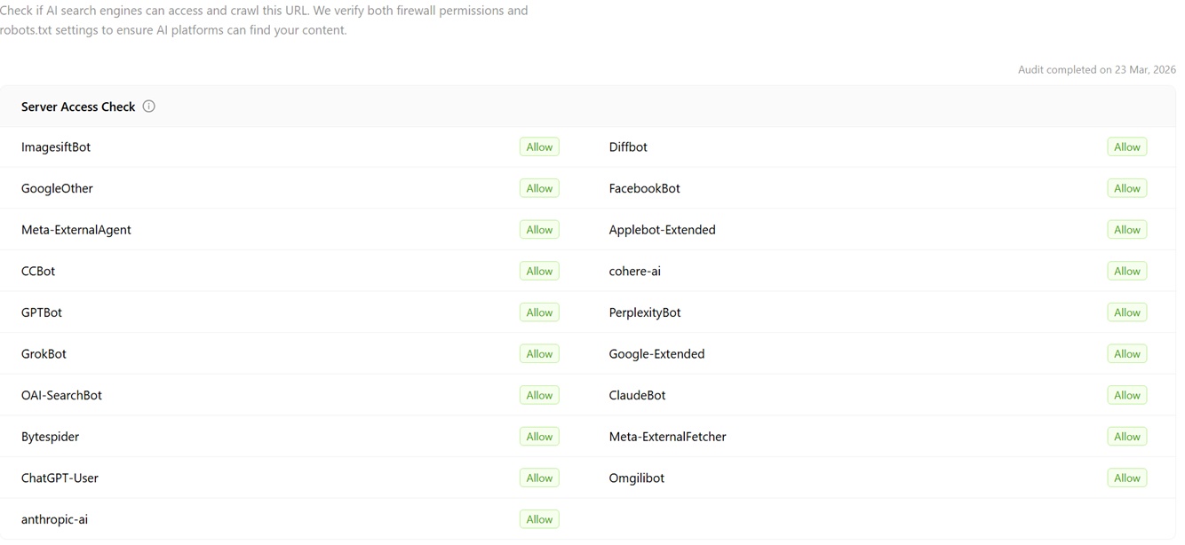Click the Server Access Check heading
The width and height of the screenshot is (1185, 545).
[x=78, y=107]
